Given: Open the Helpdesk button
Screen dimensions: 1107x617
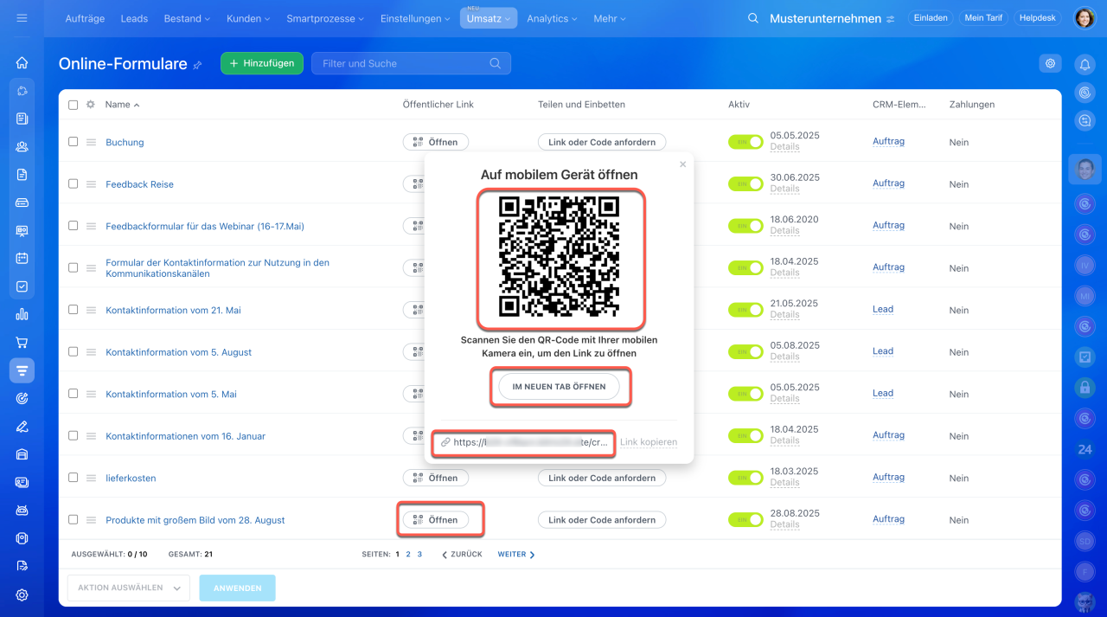Looking at the screenshot, I should coord(1038,18).
